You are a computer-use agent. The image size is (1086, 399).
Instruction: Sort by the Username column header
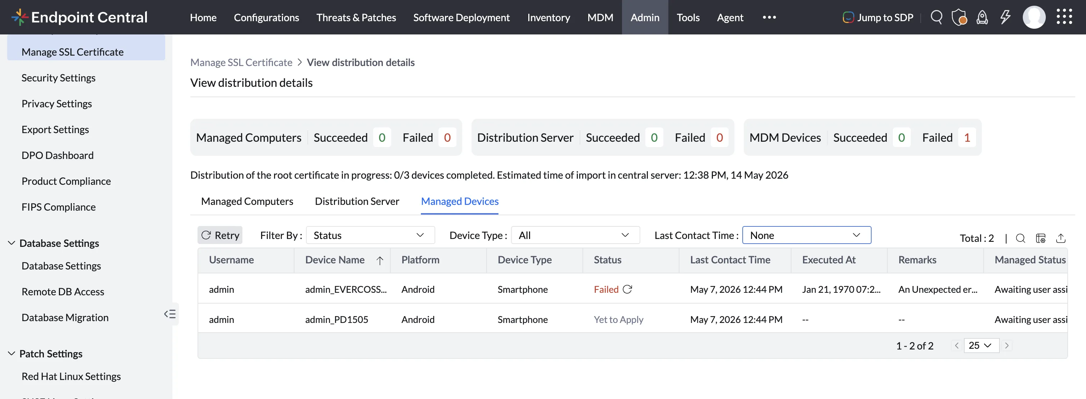(x=231, y=260)
